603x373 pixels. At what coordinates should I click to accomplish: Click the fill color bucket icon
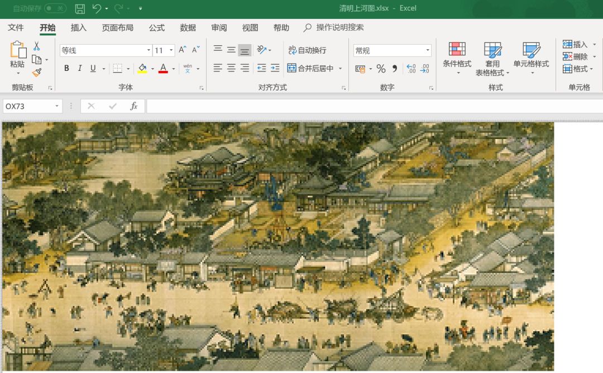[x=142, y=69]
